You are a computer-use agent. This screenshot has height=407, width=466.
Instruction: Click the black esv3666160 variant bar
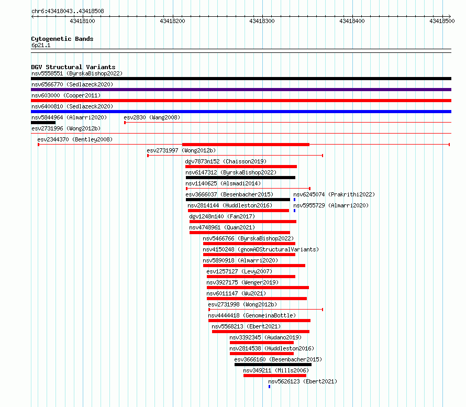pos(273,365)
